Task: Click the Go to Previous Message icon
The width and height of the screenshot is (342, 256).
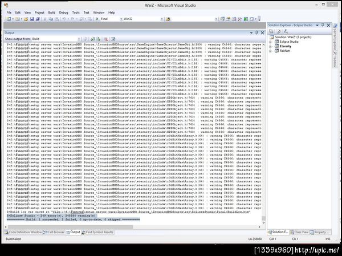Action: coord(92,39)
